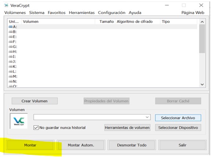Open the Ayuda menu
Screen dimensions: 213x157
click(x=135, y=12)
